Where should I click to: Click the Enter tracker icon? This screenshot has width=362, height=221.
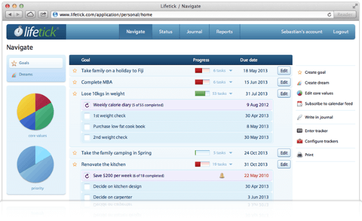pos(299,131)
